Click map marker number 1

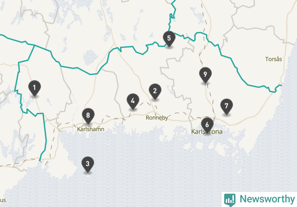[x=34, y=88]
